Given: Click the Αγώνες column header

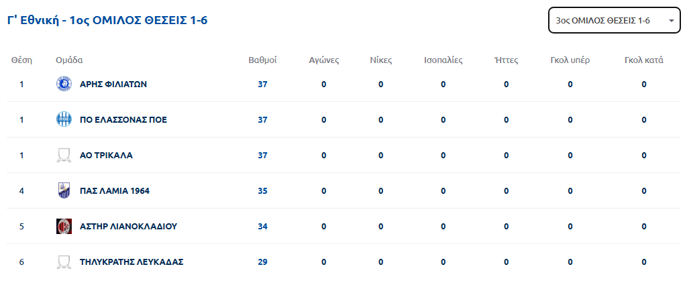Looking at the screenshot, I should click(x=324, y=60).
